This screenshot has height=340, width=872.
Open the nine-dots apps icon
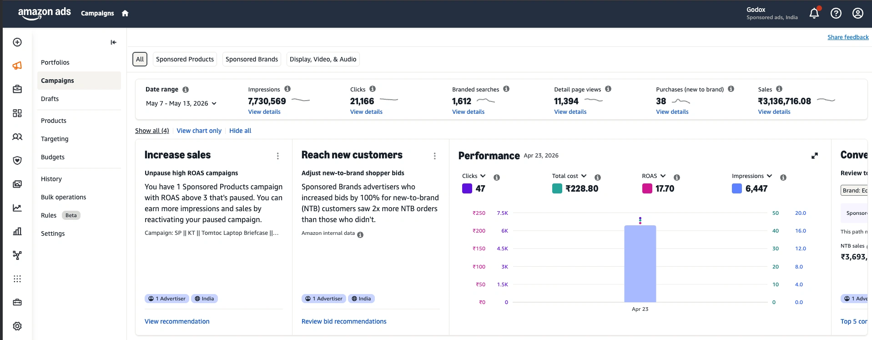(x=17, y=279)
